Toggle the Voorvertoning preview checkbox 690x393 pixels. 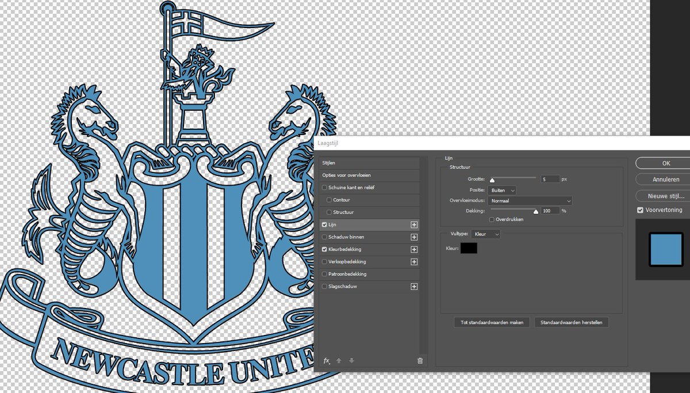pos(641,210)
